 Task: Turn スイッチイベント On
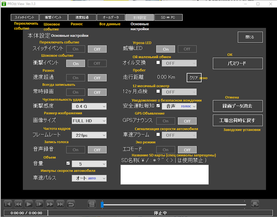pos(76,49)
